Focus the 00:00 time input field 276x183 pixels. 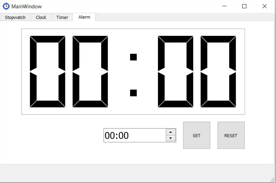click(135, 135)
